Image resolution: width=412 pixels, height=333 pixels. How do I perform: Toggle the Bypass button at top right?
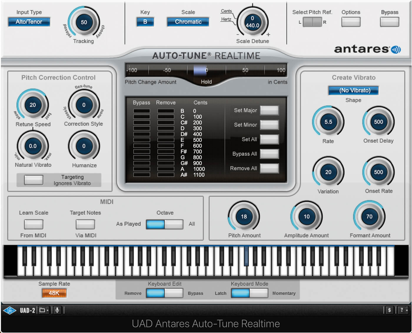(390, 22)
